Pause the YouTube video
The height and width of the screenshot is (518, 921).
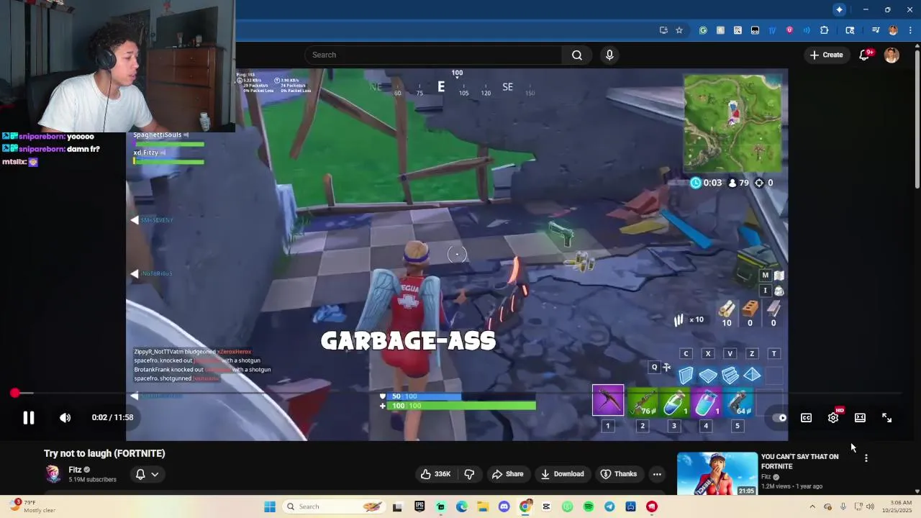click(29, 417)
